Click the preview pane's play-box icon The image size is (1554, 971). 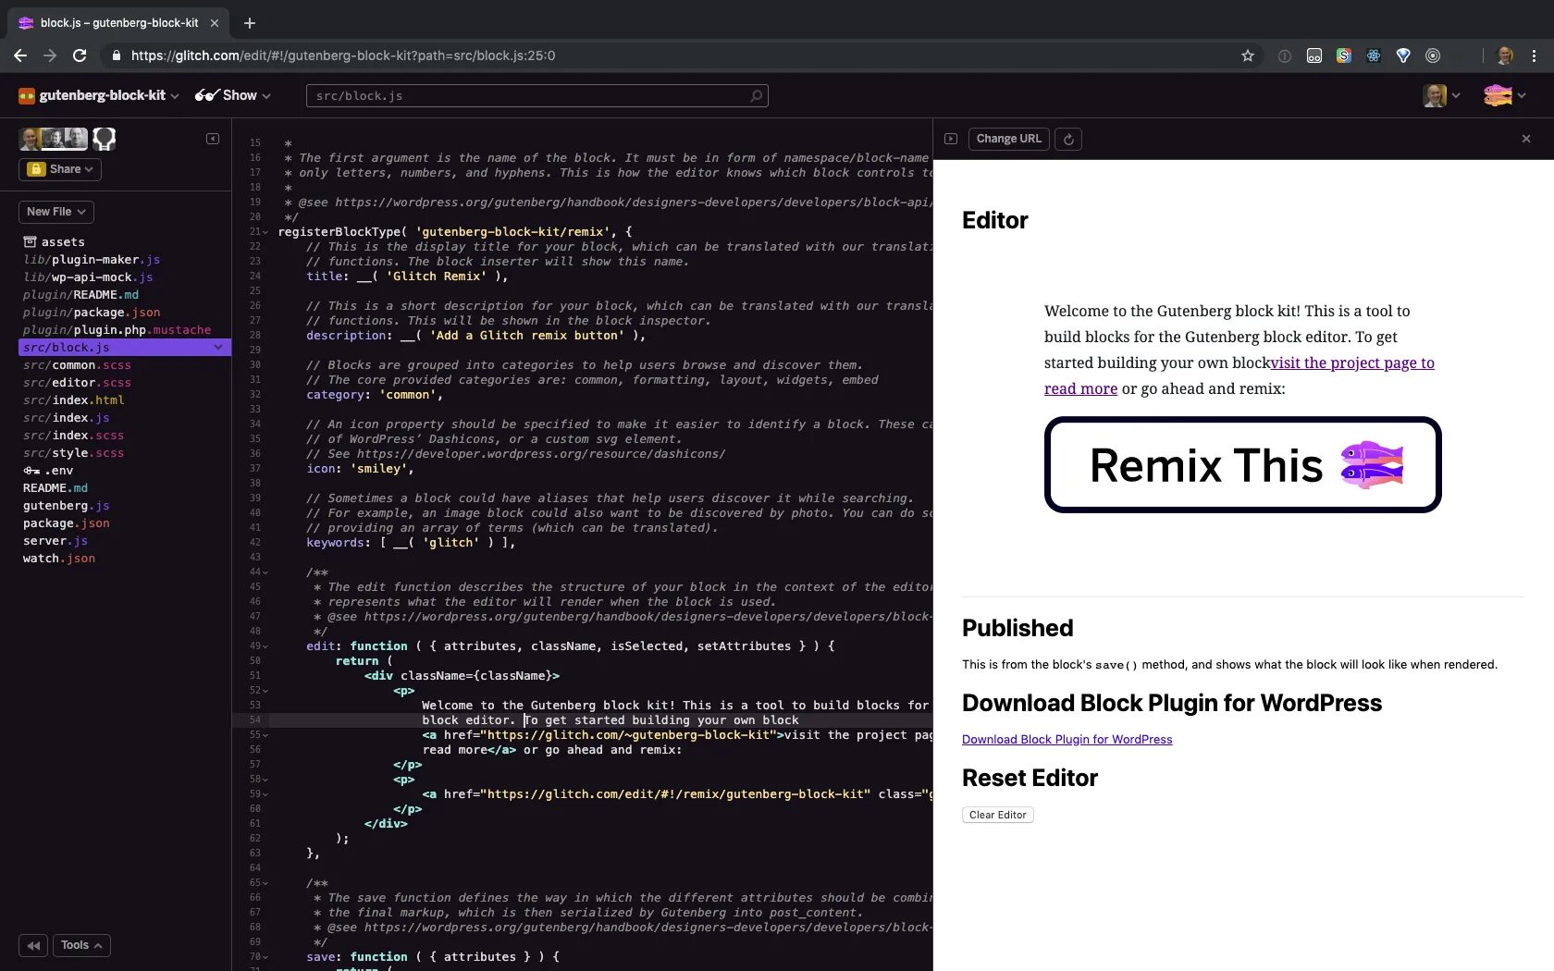coord(951,139)
